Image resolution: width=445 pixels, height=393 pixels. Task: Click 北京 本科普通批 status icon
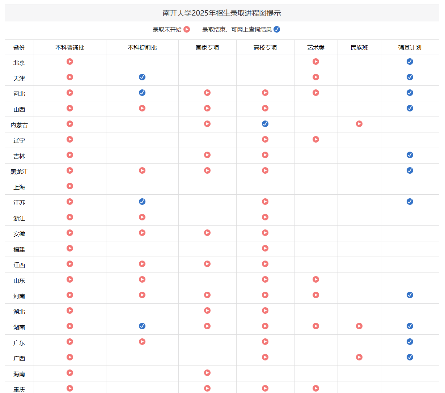pos(70,62)
